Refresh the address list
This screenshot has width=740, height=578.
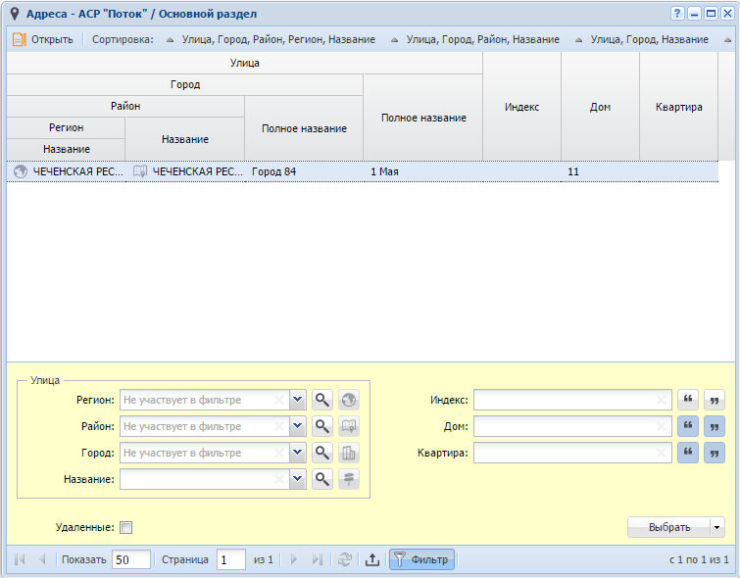coord(345,559)
